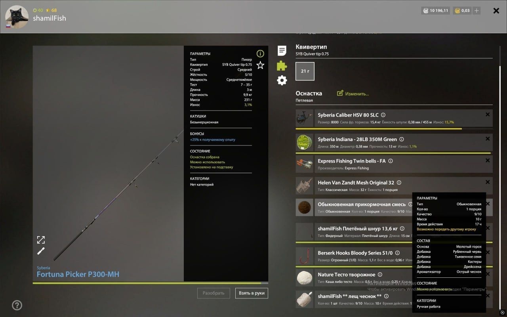507x317 pixels.
Task: Click the Fortuna Picker P300-MH rod name
Action: coord(78,274)
